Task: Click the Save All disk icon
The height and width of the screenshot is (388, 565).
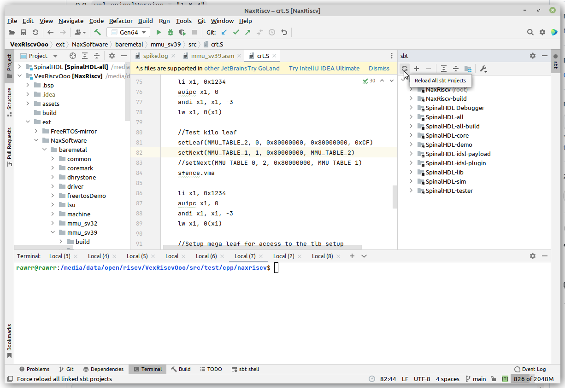Action: (x=24, y=32)
